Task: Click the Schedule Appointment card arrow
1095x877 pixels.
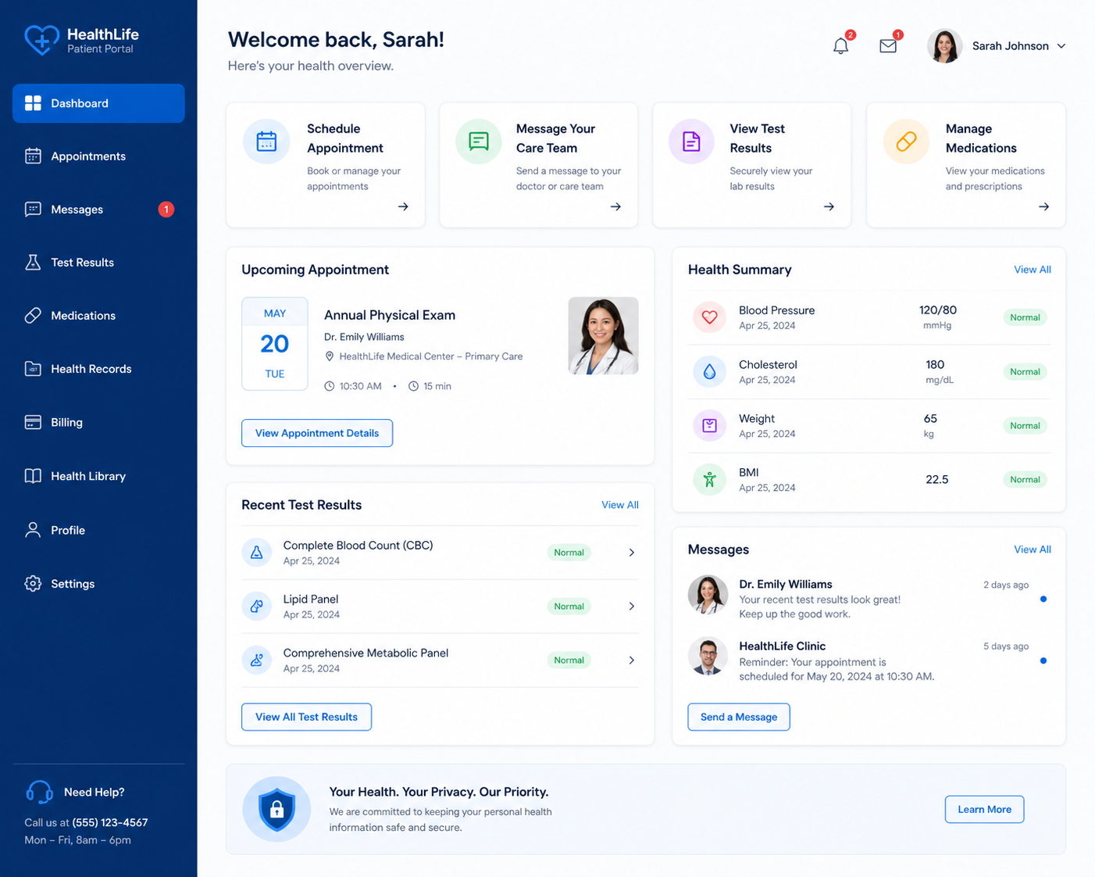Action: tap(403, 206)
